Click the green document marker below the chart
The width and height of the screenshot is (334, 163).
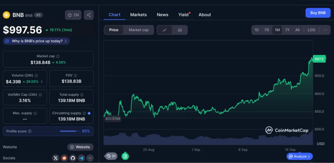(x=125, y=156)
